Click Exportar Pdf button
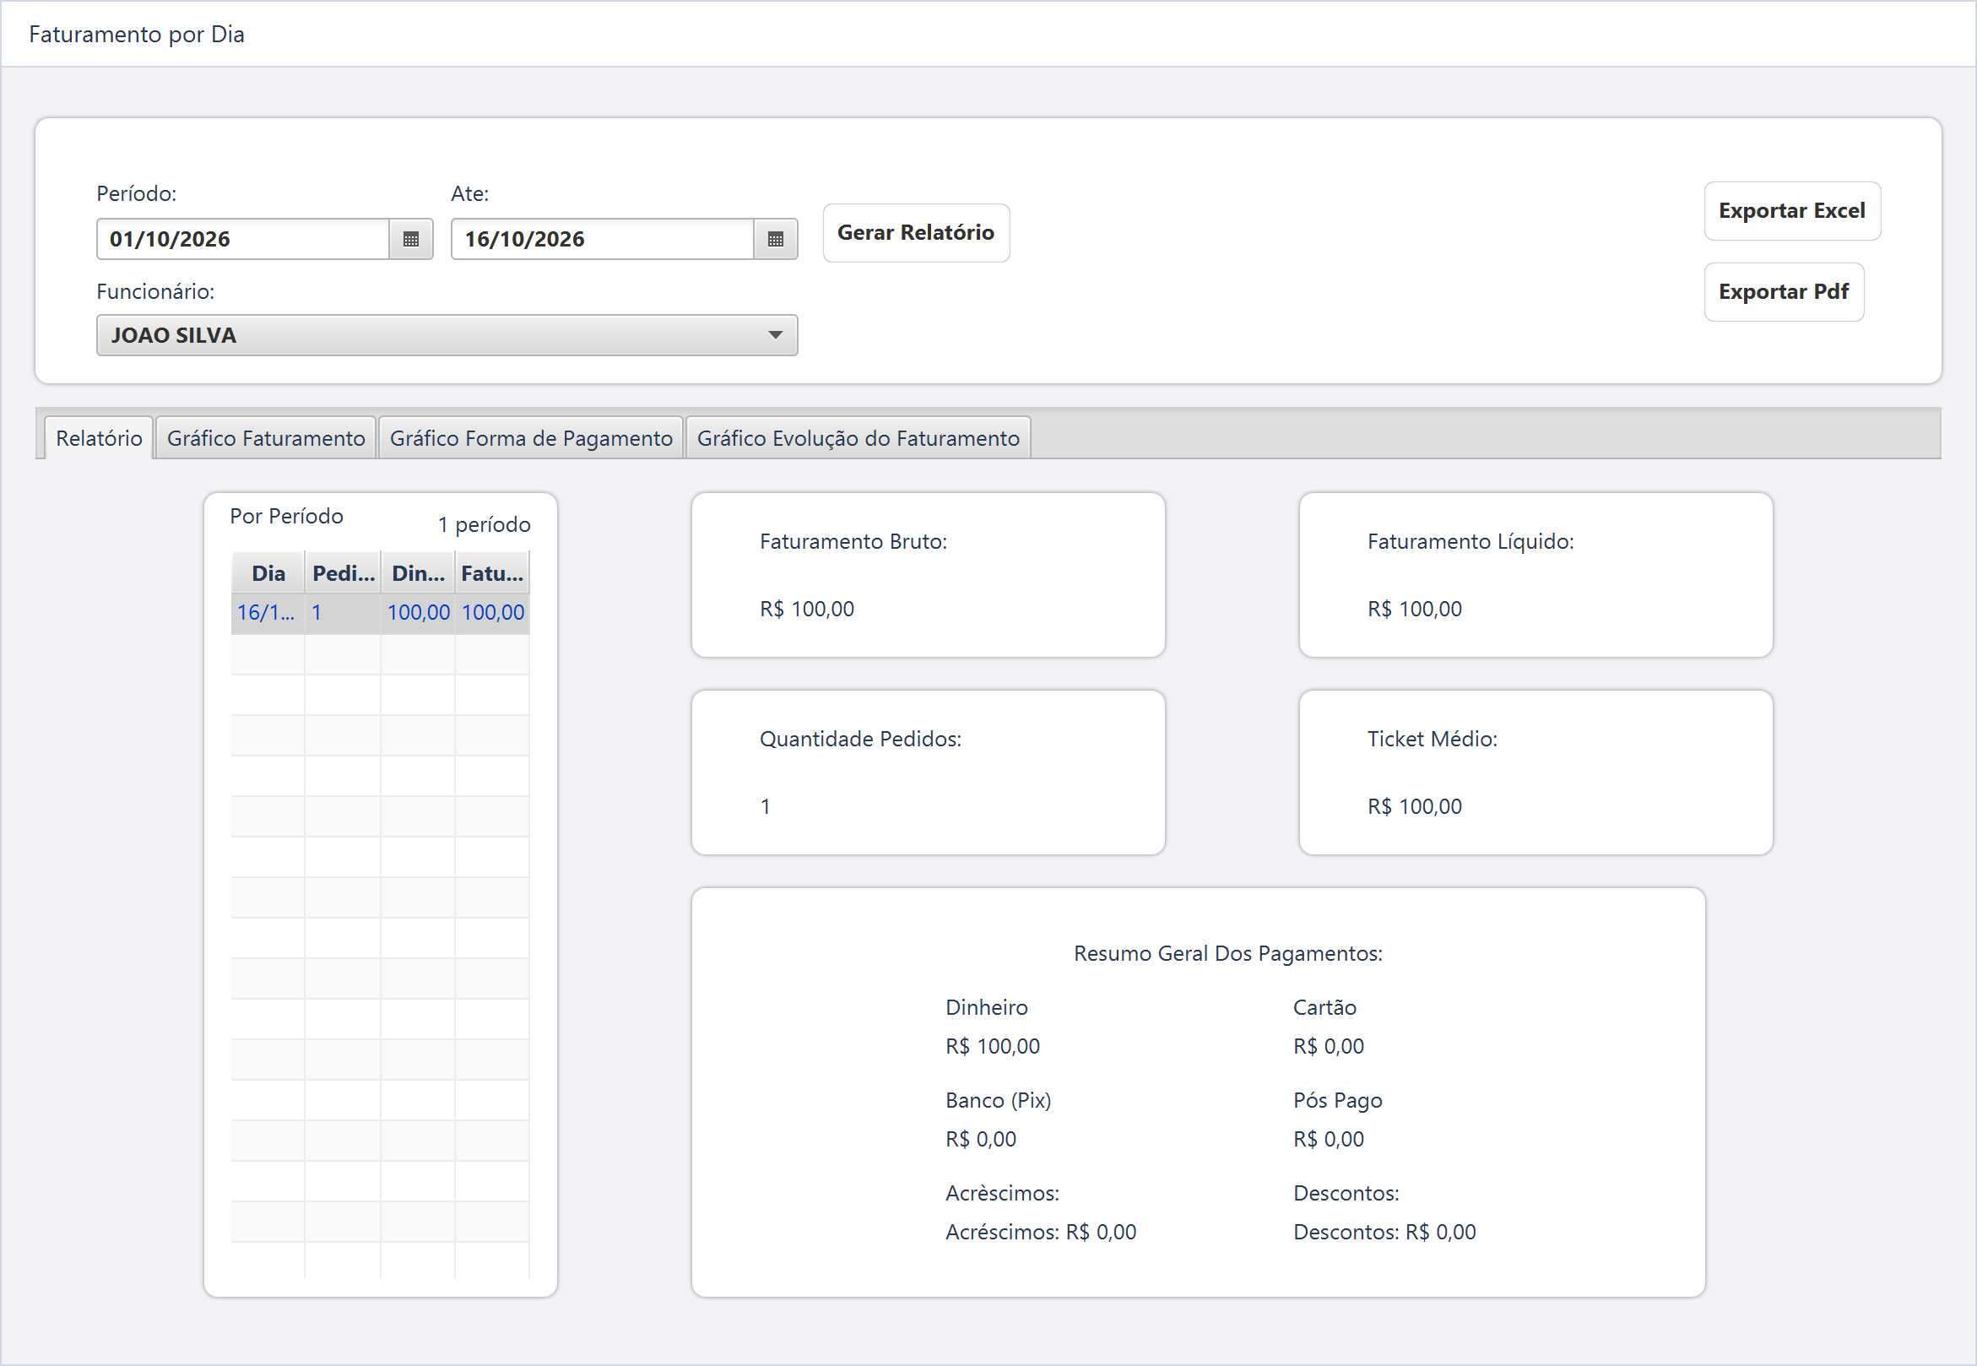This screenshot has width=1977, height=1366. pos(1784,292)
